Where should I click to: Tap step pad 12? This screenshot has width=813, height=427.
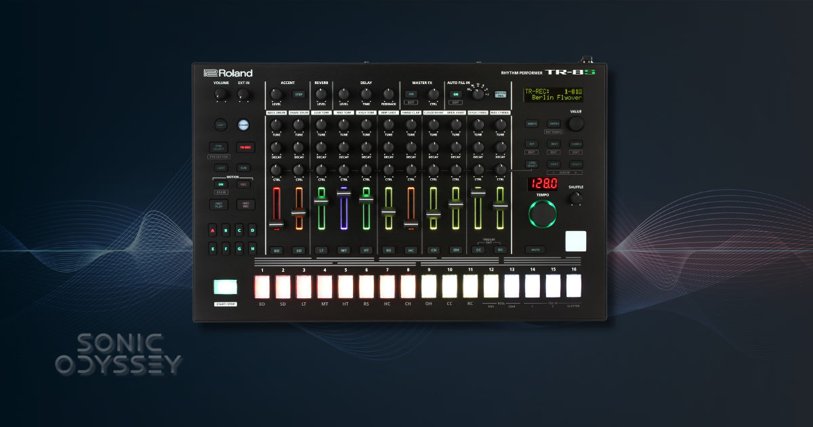point(491,286)
